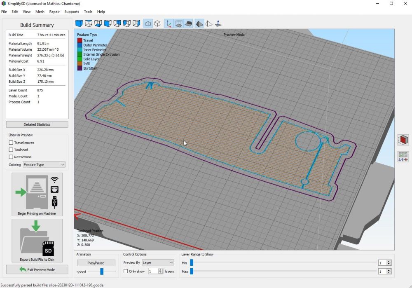Select the default solid cube view
Viewport: 412px width, 288px height.
click(79, 23)
